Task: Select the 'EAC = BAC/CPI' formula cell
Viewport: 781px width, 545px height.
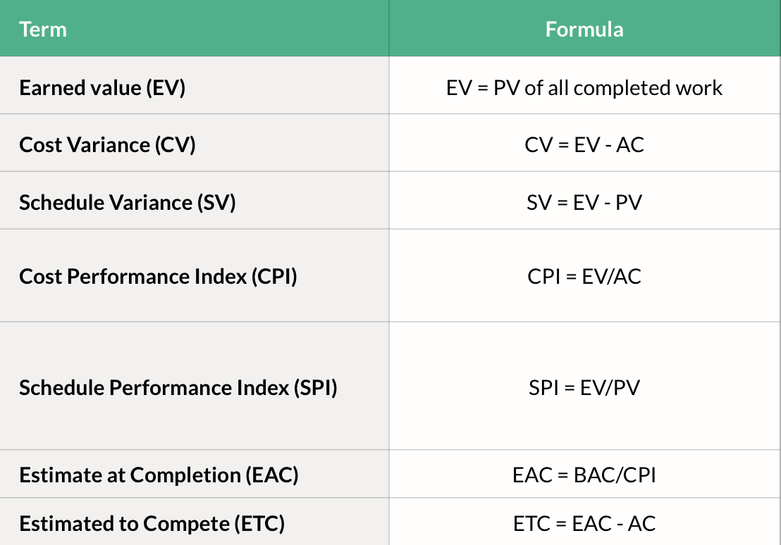Action: [584, 475]
